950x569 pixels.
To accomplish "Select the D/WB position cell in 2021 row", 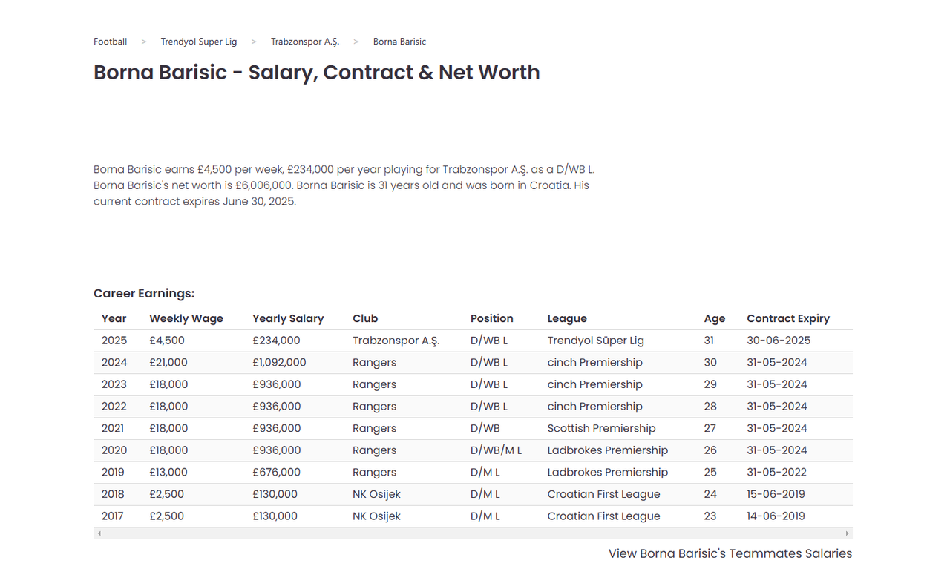I will (x=485, y=428).
